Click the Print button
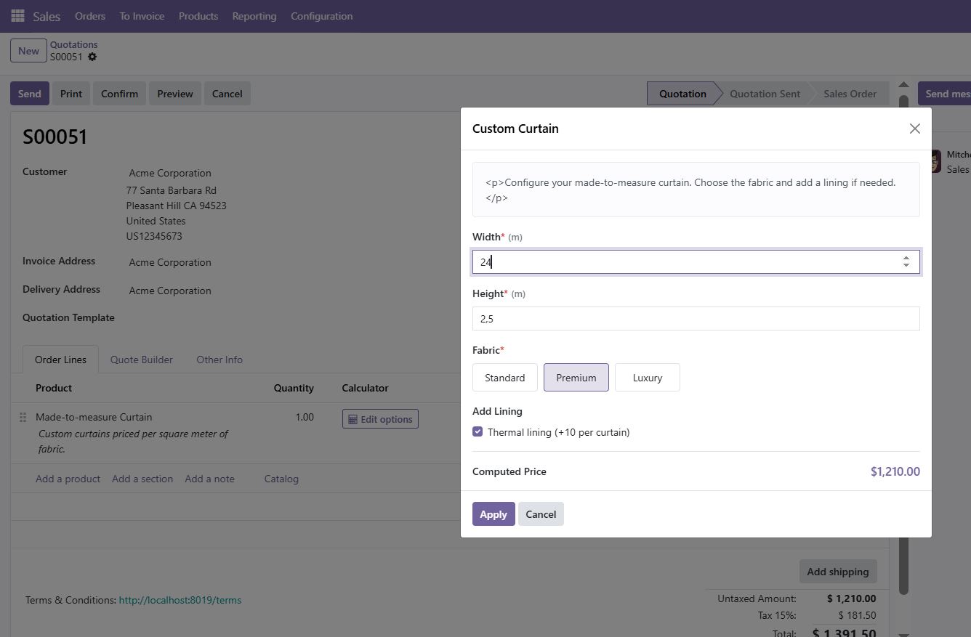Image resolution: width=971 pixels, height=637 pixels. tap(71, 94)
